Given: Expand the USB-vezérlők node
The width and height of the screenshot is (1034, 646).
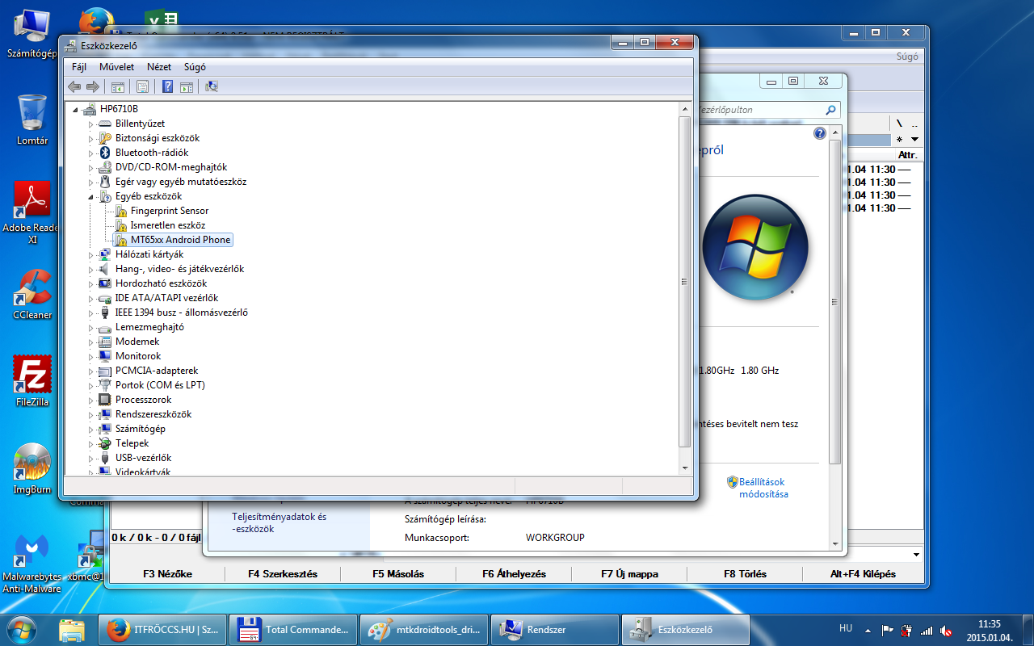Looking at the screenshot, I should click(91, 458).
